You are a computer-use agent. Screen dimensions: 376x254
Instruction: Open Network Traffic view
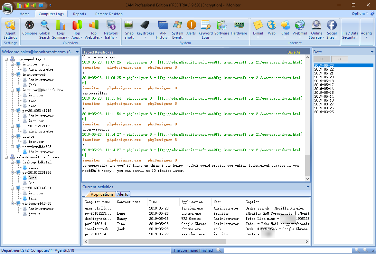click(111, 30)
